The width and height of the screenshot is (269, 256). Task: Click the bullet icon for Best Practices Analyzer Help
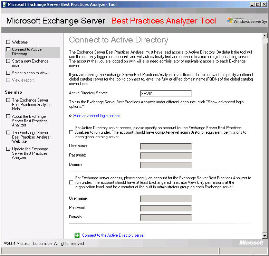pos(8,100)
